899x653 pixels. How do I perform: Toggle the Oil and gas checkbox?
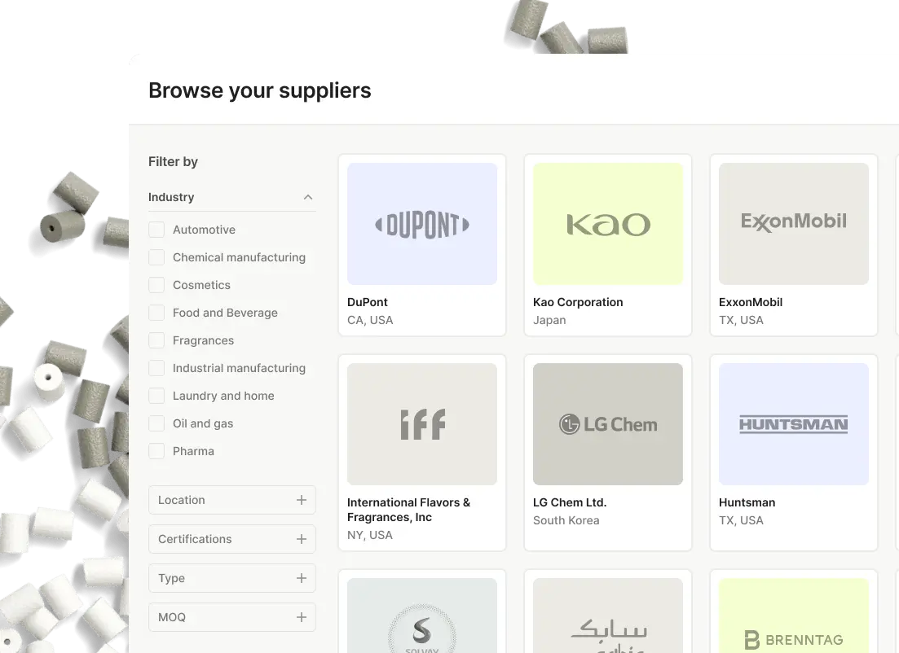coord(156,423)
